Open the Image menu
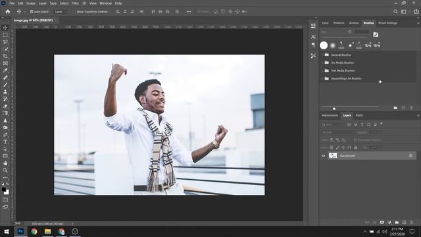This screenshot has width=421, height=237. point(31,3)
